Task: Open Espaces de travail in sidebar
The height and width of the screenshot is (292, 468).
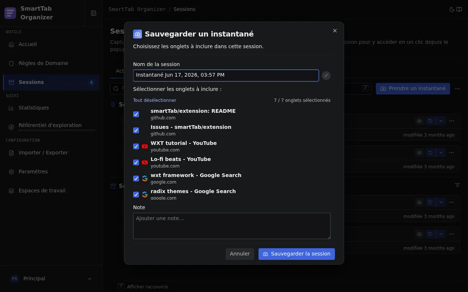Action: click(x=51, y=191)
